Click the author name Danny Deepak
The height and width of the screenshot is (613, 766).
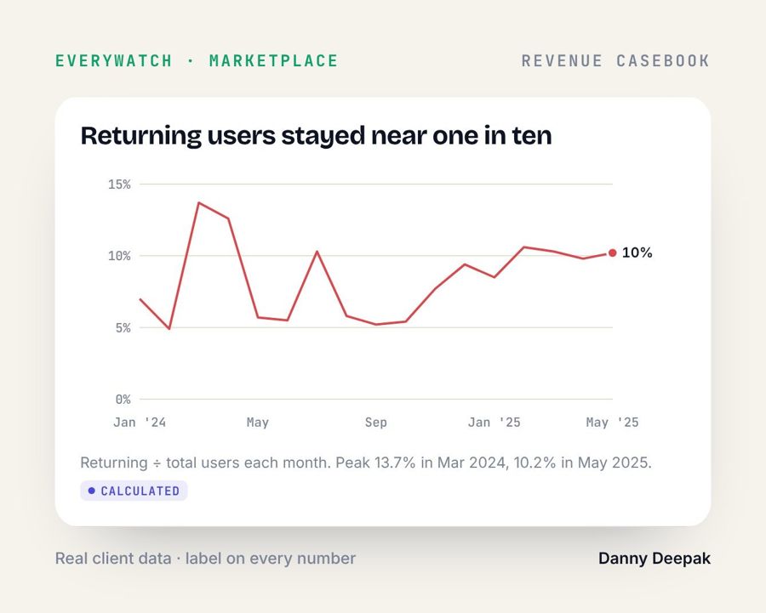[x=655, y=559]
